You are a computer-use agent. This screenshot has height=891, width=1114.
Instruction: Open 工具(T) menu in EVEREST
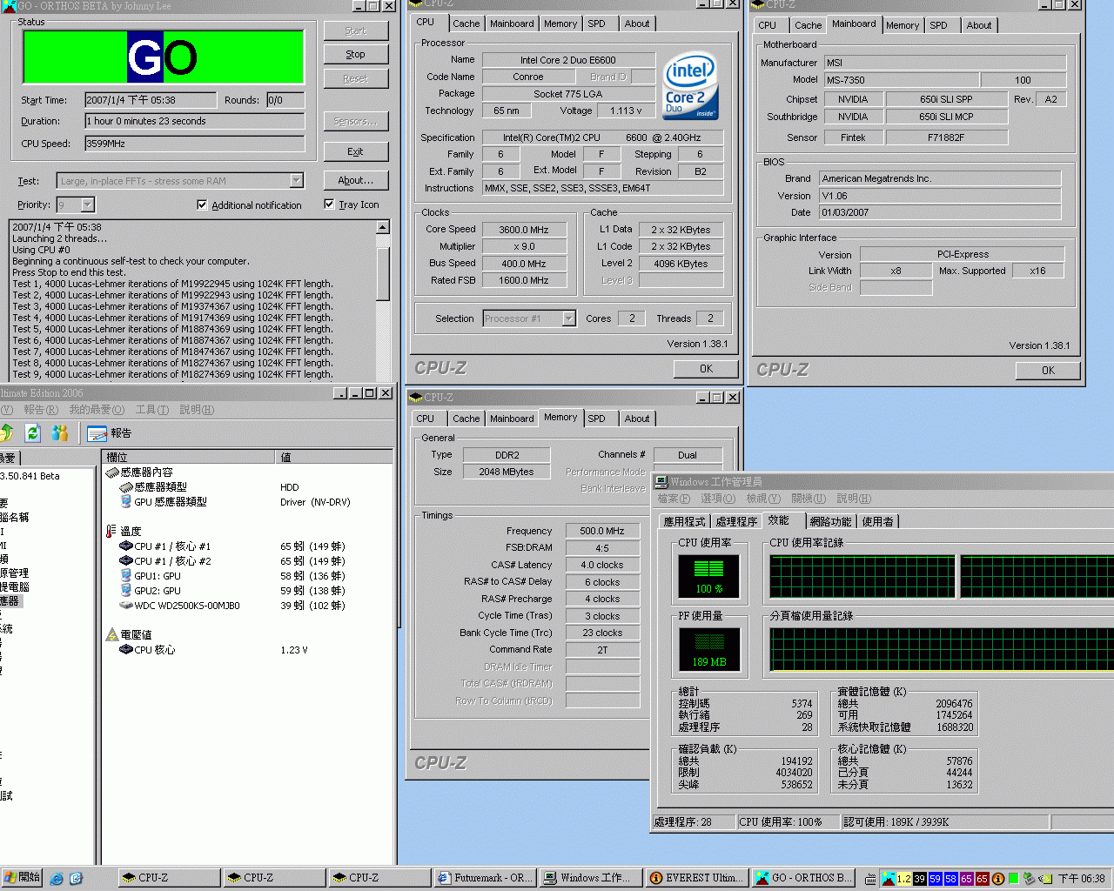coord(151,410)
